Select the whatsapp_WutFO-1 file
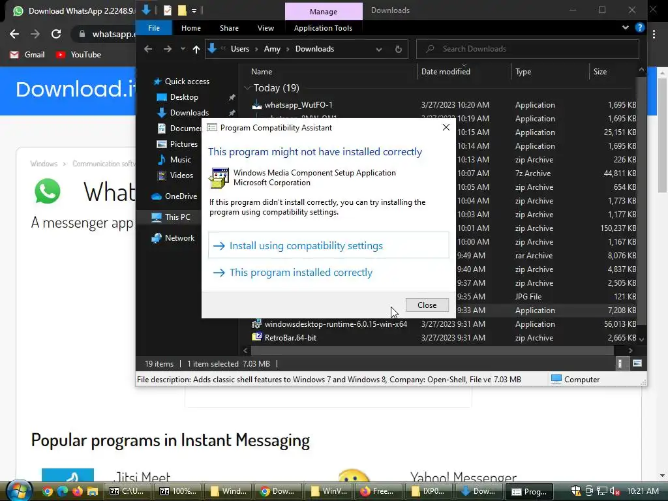The image size is (668, 501). (298, 105)
